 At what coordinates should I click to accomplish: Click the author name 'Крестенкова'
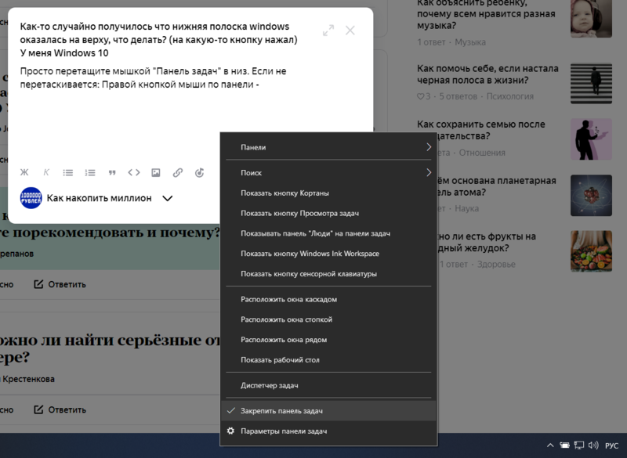28,379
